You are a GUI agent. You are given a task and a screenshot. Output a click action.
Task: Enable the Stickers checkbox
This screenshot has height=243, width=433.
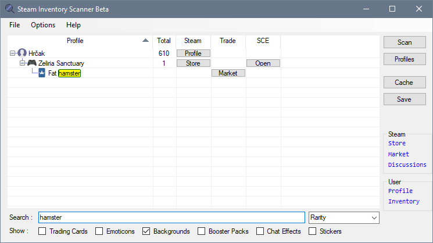tap(312, 231)
